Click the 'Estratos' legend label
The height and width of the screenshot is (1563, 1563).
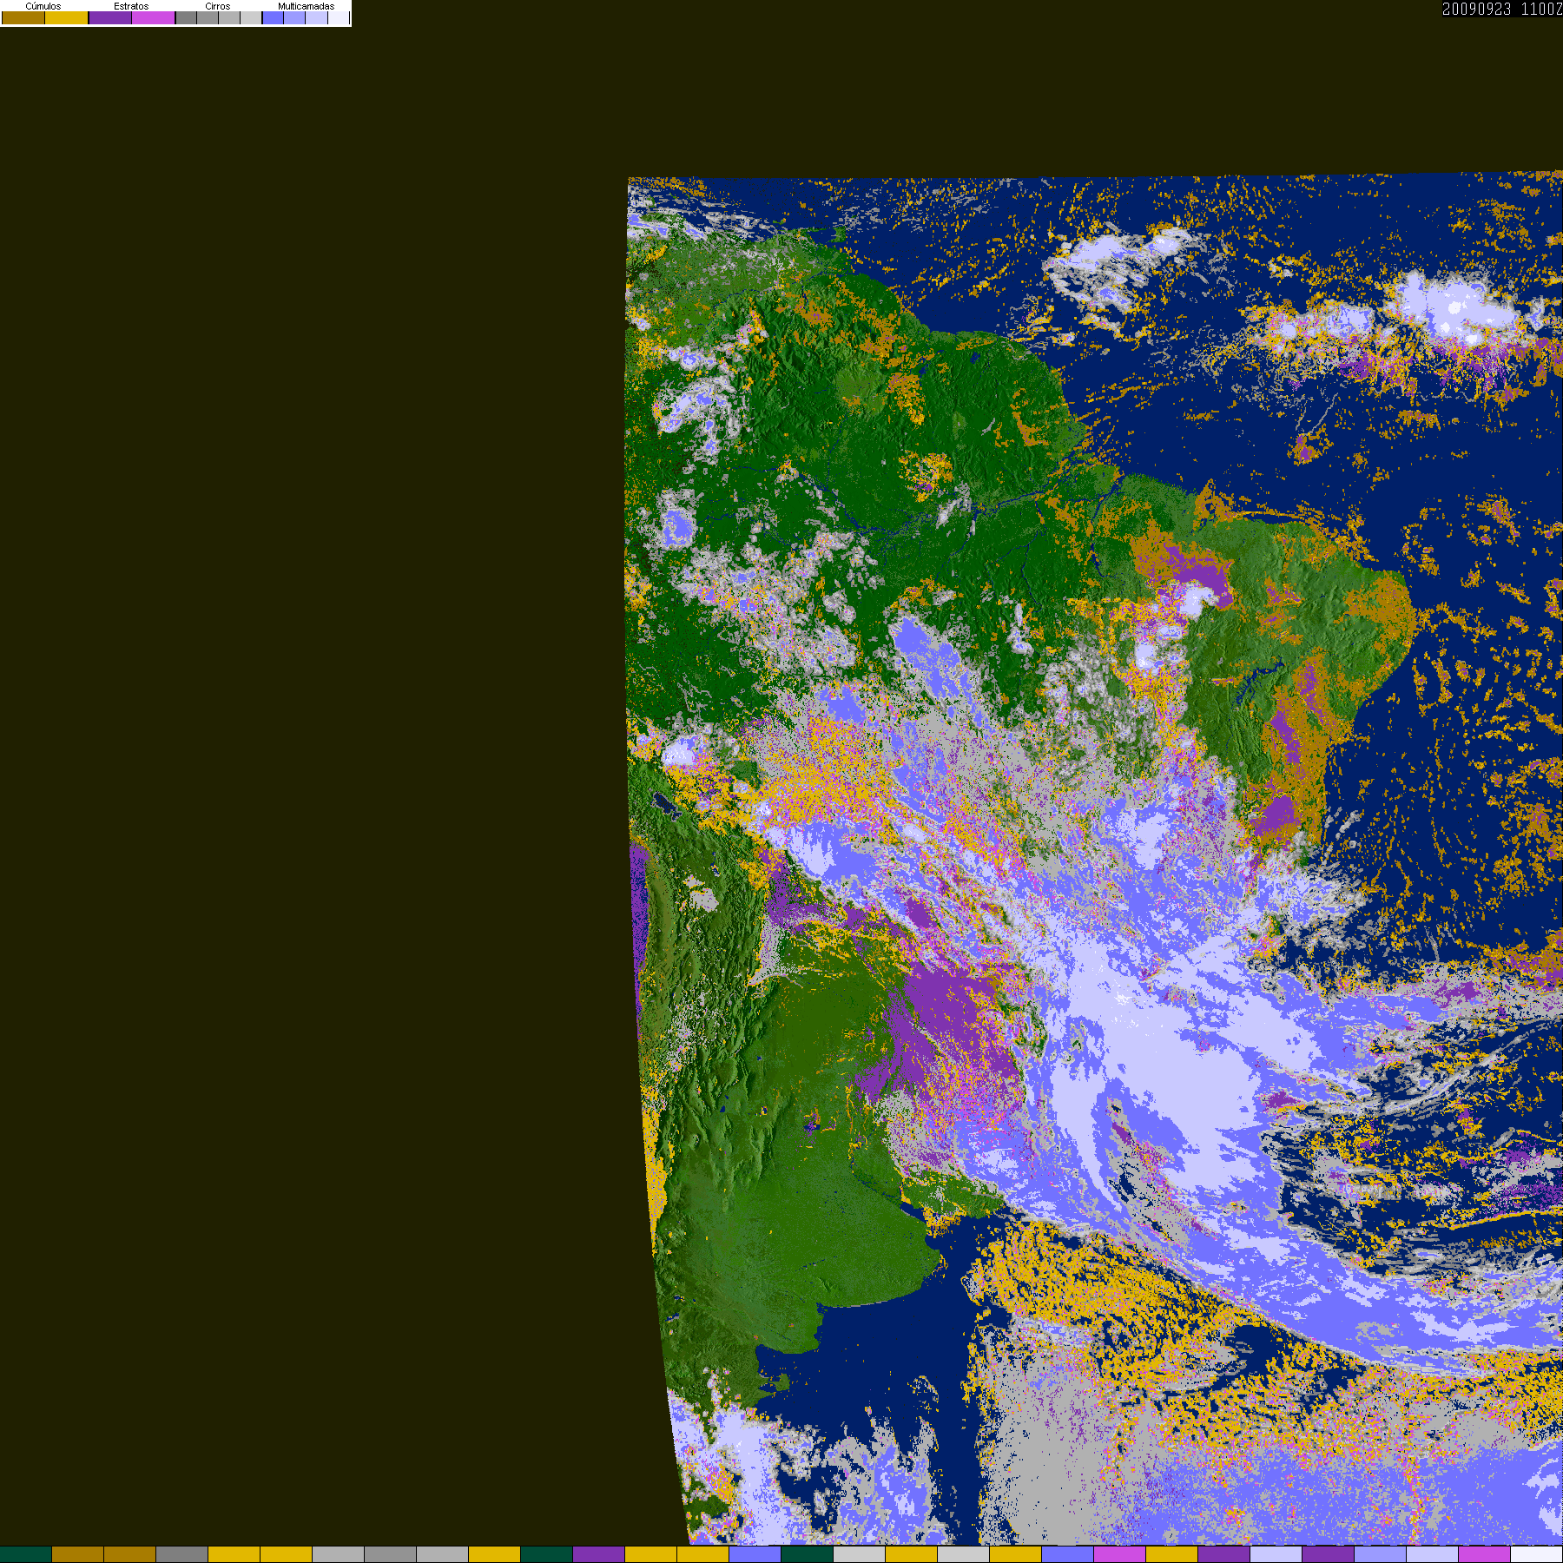(x=131, y=6)
